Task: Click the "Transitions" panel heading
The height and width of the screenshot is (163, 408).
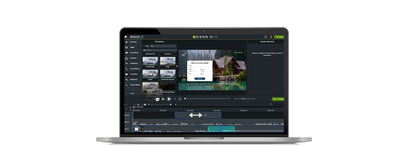Action: (159, 41)
